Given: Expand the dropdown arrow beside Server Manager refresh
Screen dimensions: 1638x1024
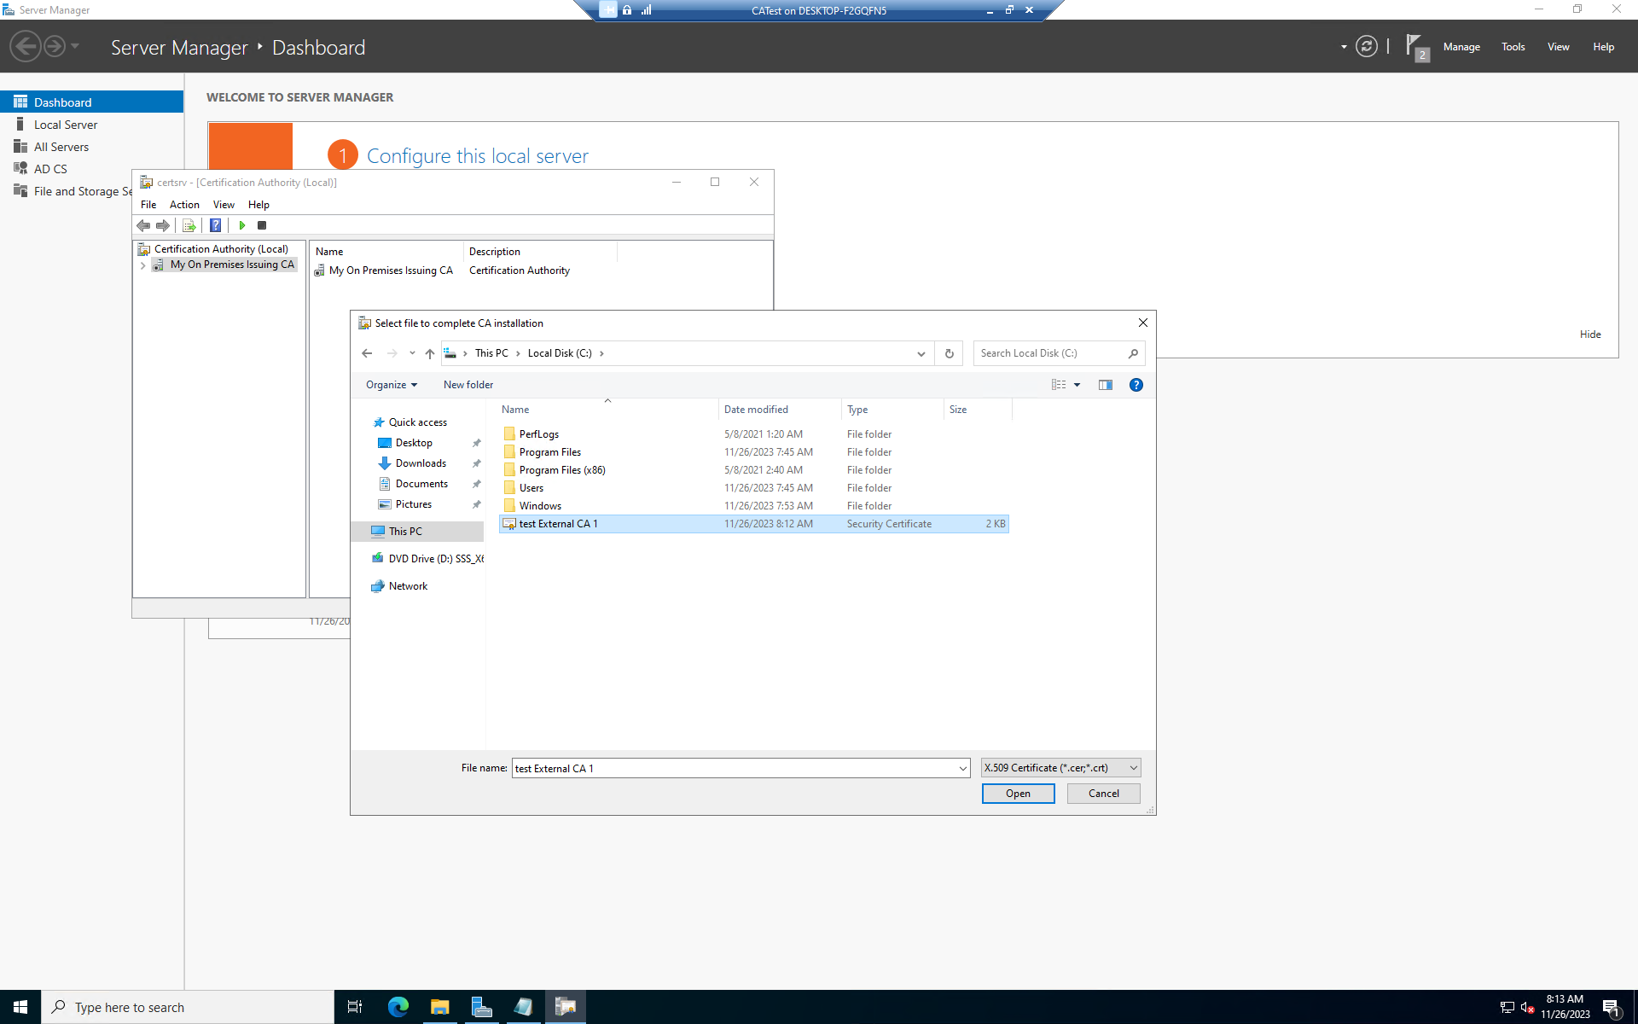Looking at the screenshot, I should tap(1344, 47).
